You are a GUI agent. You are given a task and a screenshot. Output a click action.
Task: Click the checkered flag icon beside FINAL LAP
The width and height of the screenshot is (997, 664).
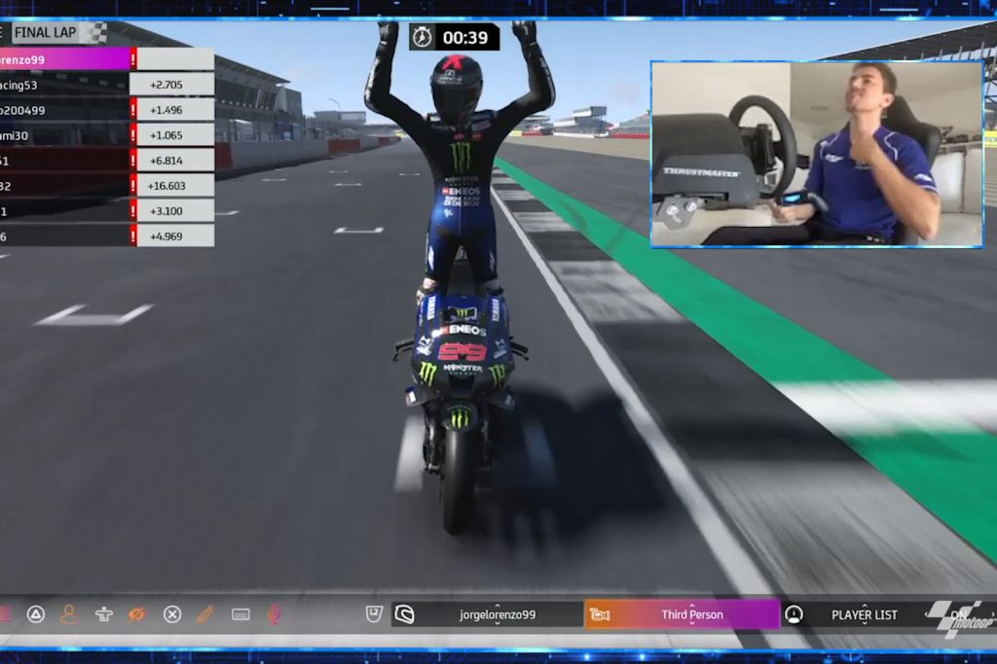96,32
